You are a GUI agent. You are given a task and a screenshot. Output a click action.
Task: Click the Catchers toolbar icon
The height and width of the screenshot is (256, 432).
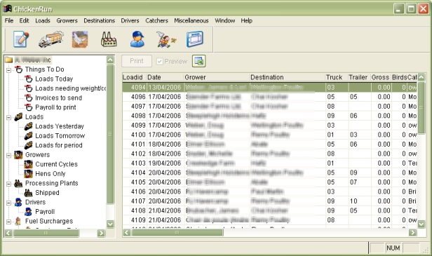point(166,39)
